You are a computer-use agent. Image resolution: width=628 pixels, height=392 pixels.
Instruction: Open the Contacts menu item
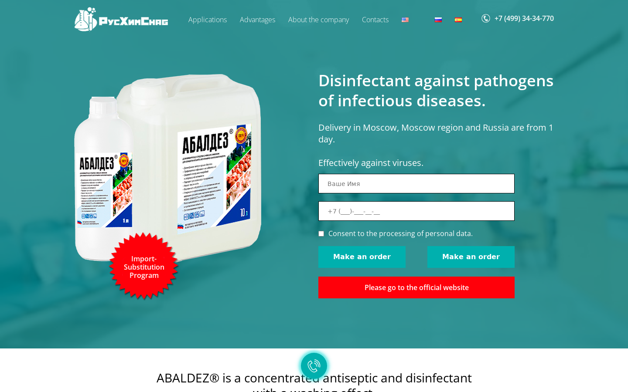[375, 20]
